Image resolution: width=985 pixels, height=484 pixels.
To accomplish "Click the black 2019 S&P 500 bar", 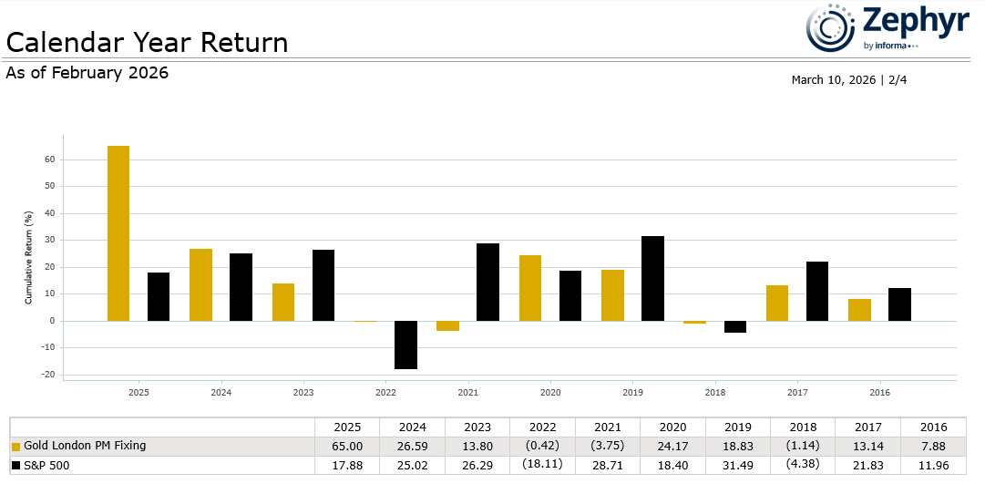I will click(652, 278).
